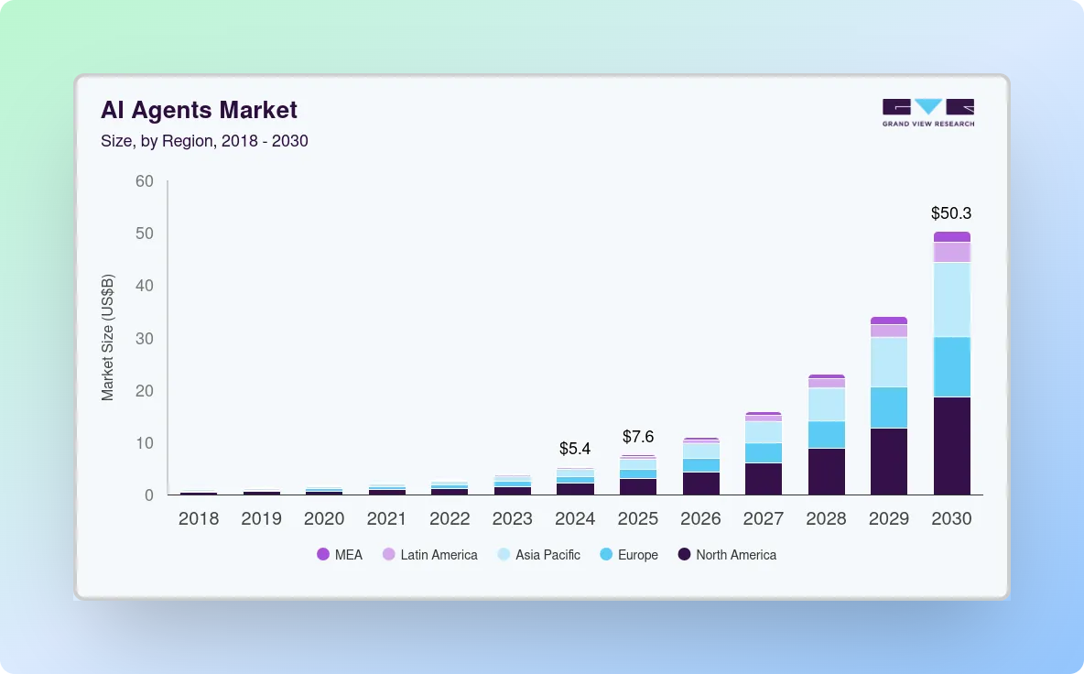Click the $7.6 label above 2025 bar
1084x674 pixels.
[x=638, y=436]
